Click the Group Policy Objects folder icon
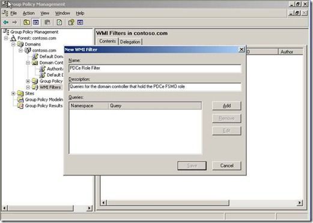This screenshot has width=313, height=223. (35, 81)
